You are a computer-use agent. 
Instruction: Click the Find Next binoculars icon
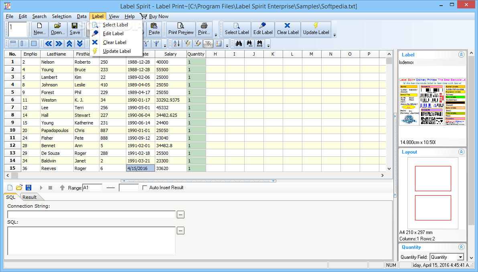pyautogui.click(x=249, y=44)
